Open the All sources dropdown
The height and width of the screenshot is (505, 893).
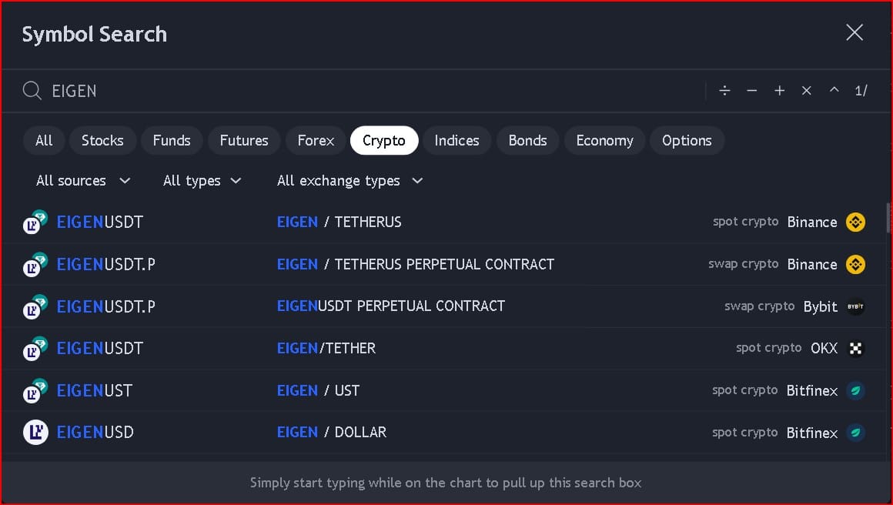[x=83, y=181]
